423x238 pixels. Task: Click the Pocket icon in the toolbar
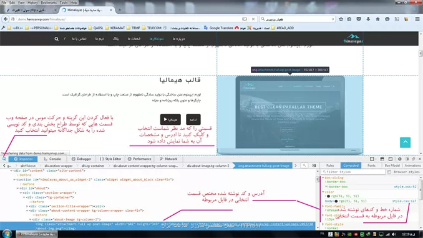point(359,19)
